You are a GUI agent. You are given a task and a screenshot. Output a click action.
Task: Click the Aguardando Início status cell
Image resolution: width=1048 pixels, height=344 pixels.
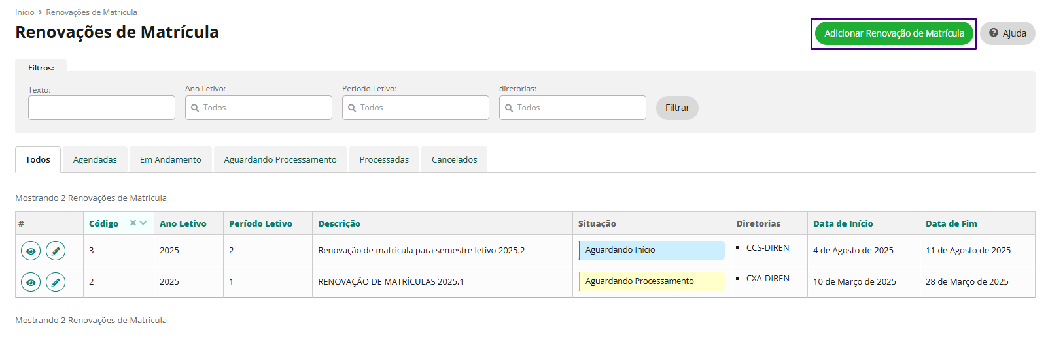tap(652, 250)
